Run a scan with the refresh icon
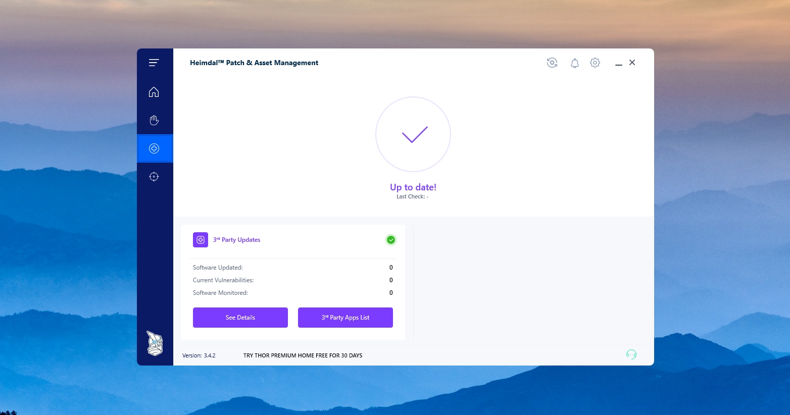This screenshot has width=790, height=415. (552, 63)
